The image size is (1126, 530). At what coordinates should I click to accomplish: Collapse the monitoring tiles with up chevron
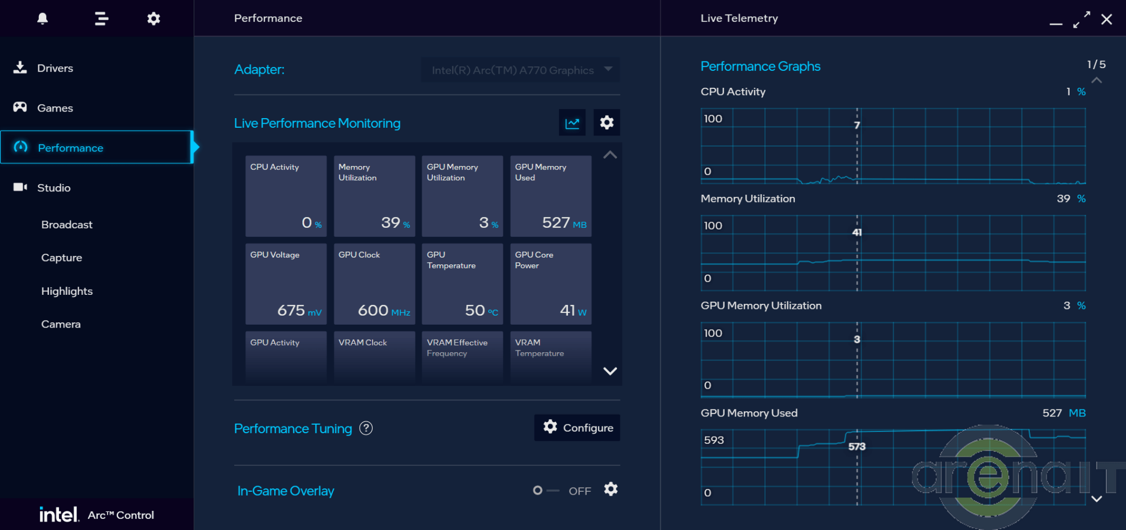(610, 155)
